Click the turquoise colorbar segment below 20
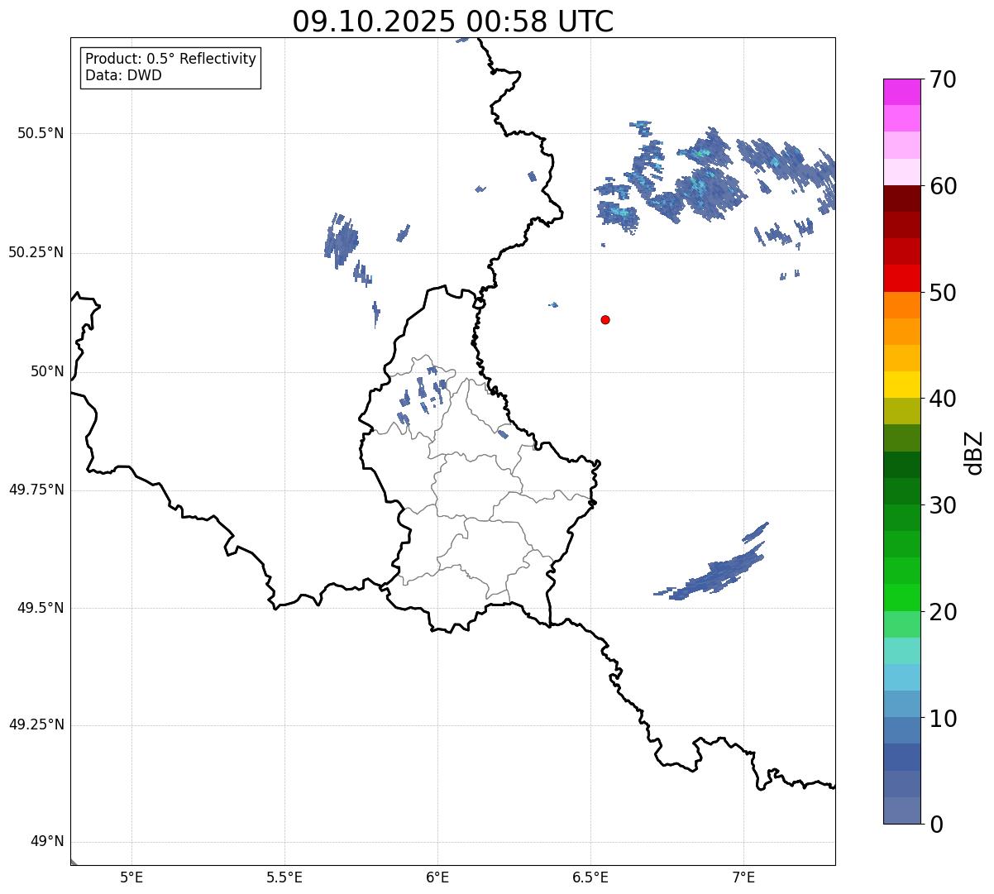This screenshot has height=894, width=994. pos(902,651)
